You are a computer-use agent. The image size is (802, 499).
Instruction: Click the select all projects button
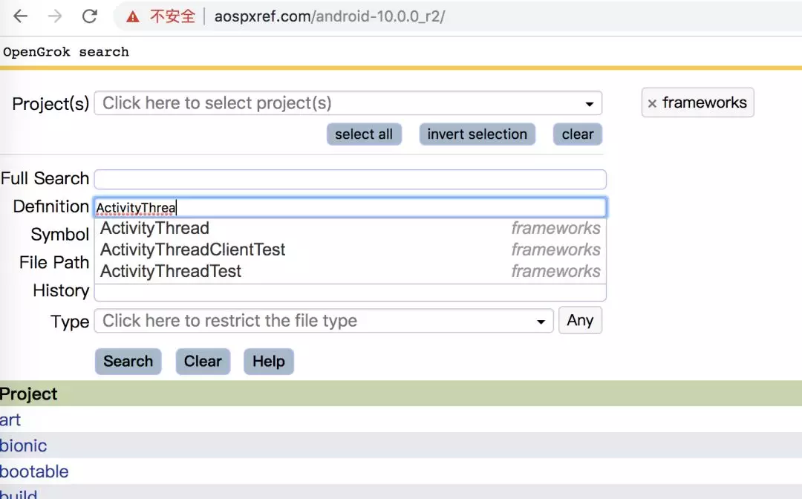click(364, 134)
